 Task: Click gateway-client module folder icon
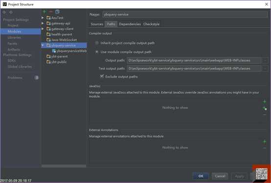(48, 29)
